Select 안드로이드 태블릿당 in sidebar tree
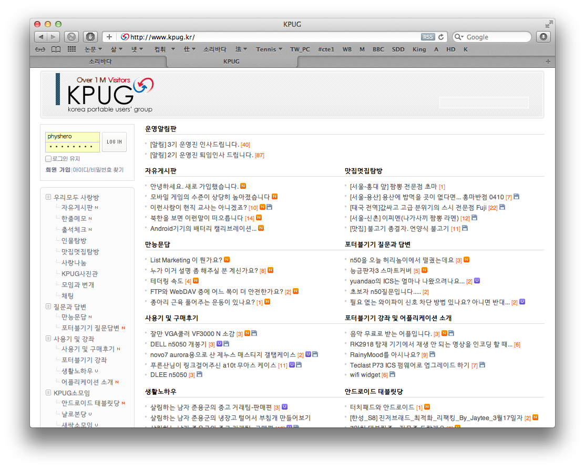Image resolution: width=585 pixels, height=469 pixels. [x=90, y=403]
